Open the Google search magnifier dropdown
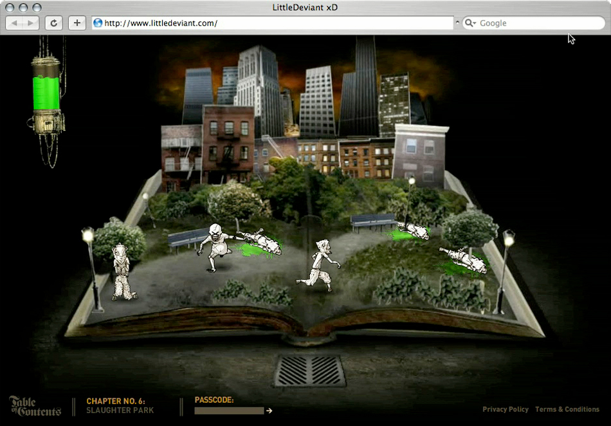Screen dimensions: 611x426 pos(470,23)
